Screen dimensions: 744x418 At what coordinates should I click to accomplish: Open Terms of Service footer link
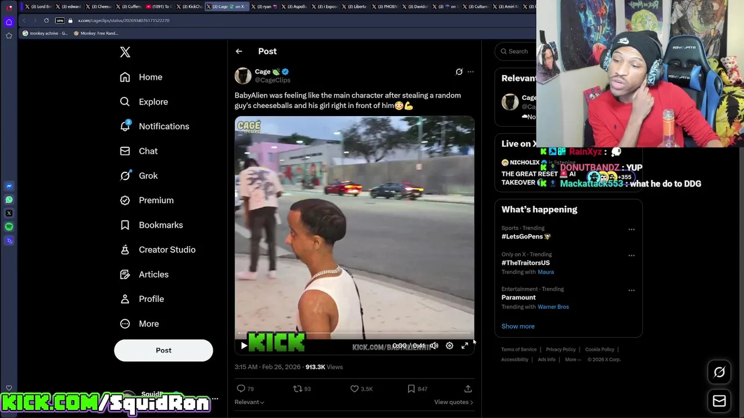(519, 349)
